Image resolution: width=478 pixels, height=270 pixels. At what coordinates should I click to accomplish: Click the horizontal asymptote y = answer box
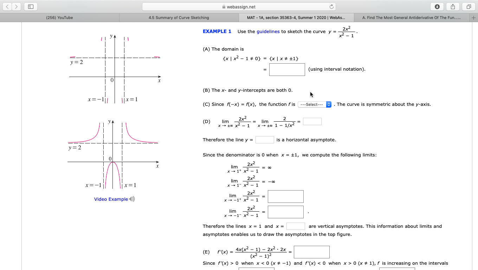pyautogui.click(x=264, y=140)
